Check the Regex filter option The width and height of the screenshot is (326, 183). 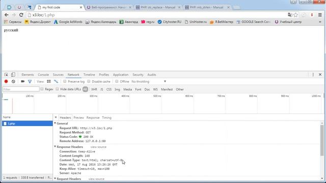pos(42,89)
